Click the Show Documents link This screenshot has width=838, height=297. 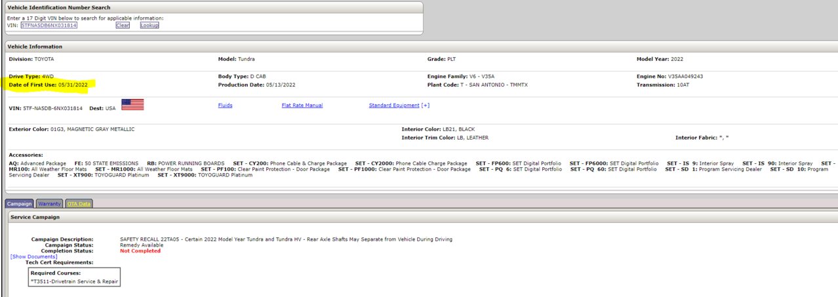point(33,256)
